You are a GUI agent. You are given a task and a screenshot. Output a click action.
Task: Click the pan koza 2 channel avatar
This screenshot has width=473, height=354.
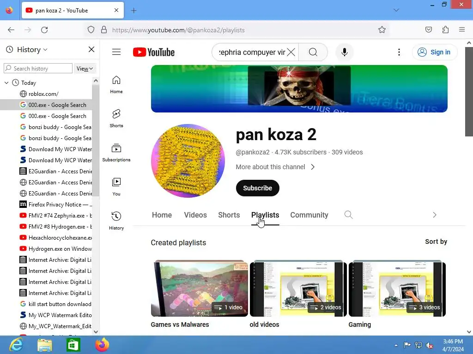188,161
